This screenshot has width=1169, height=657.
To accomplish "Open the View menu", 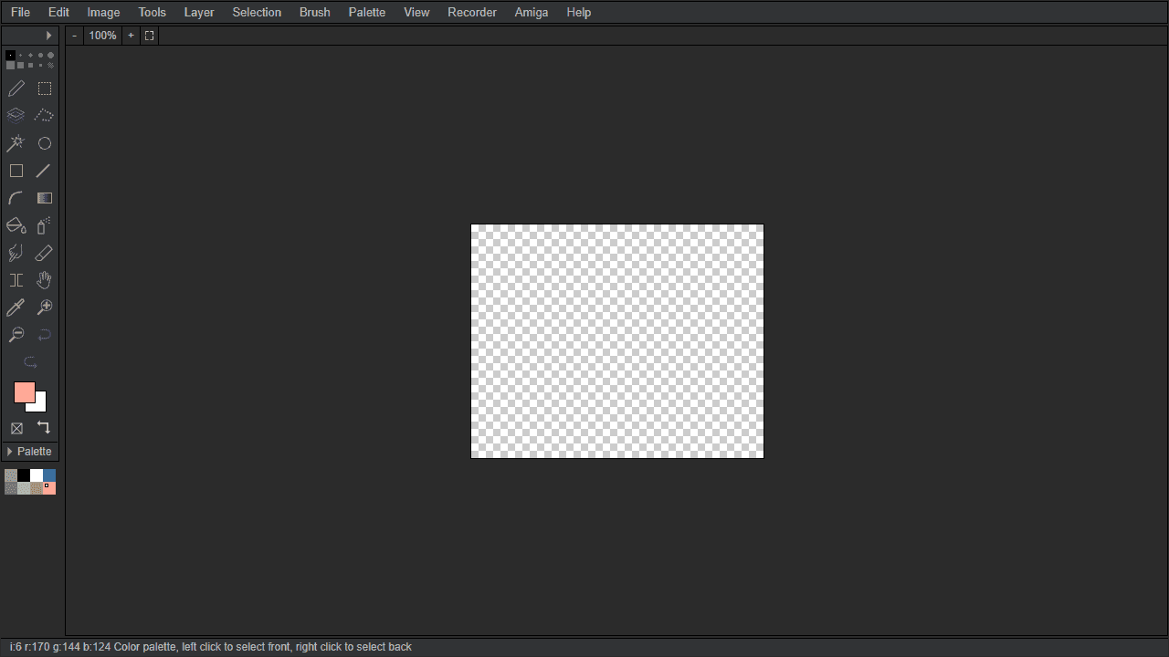I will point(416,12).
